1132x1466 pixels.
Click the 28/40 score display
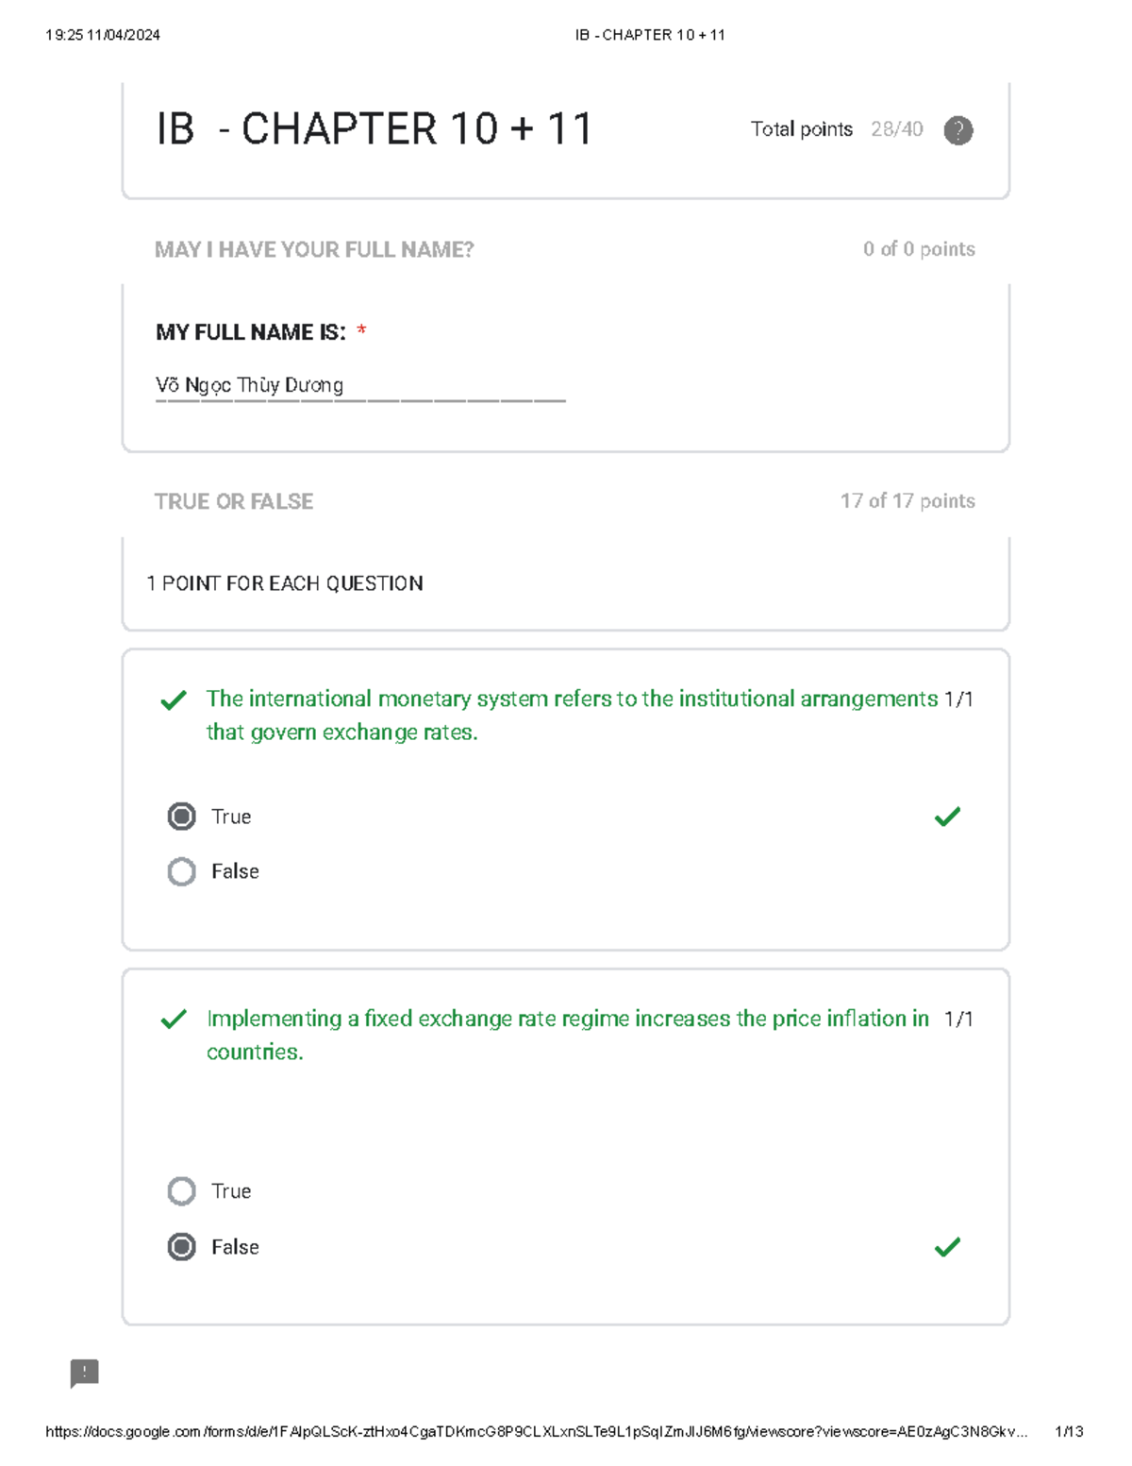(896, 129)
